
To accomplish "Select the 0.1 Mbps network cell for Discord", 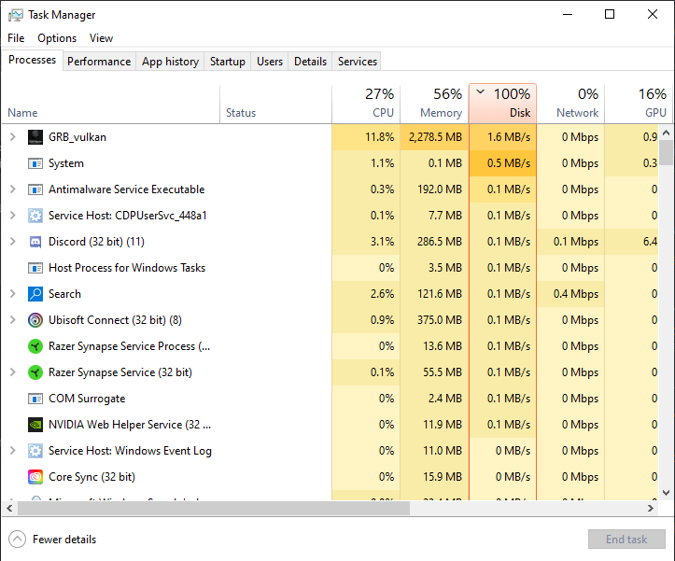I will 570,242.
